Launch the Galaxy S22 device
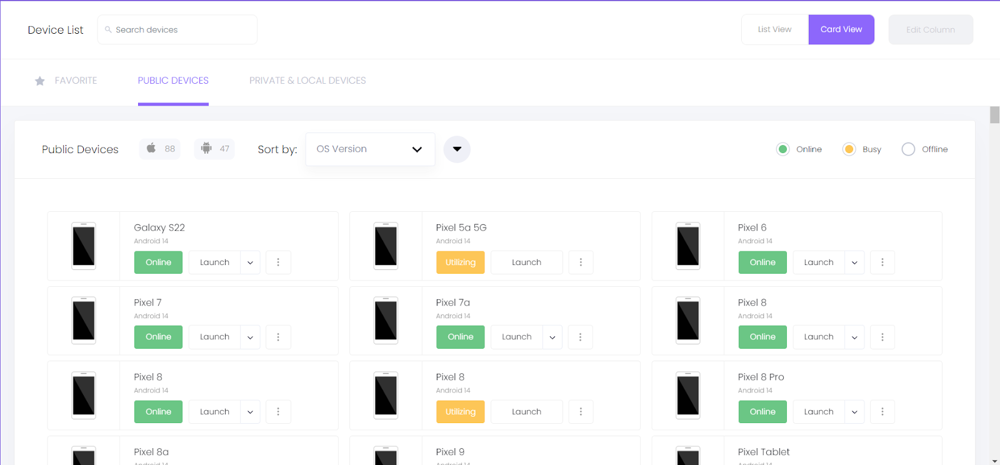Screen dimensions: 1000x465 click(x=214, y=262)
